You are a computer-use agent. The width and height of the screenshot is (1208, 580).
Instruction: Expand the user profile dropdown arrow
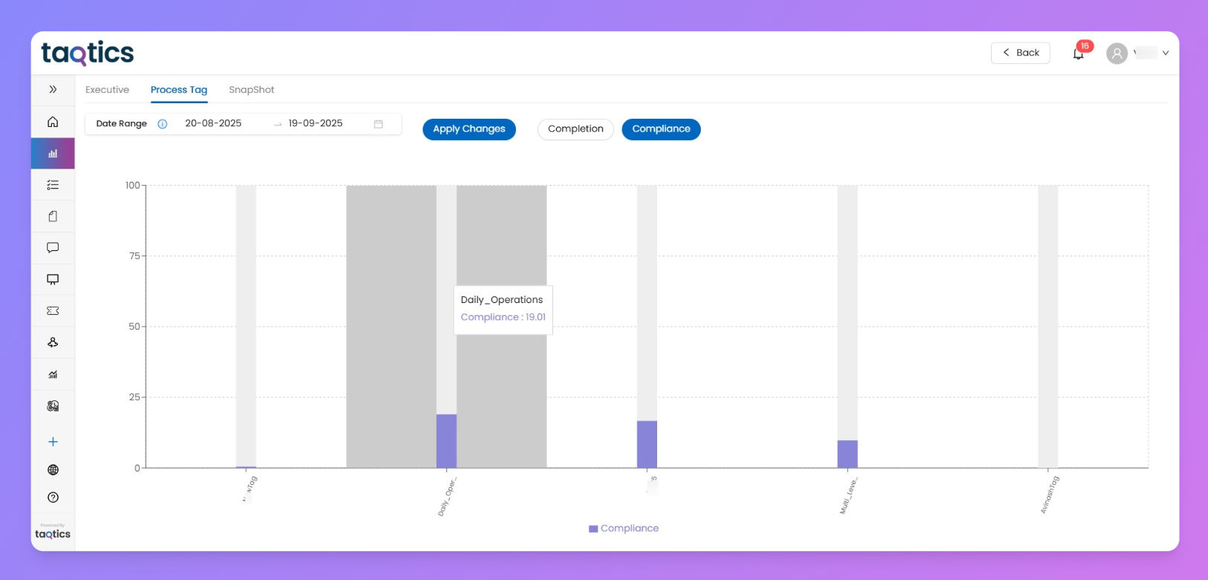[1166, 53]
